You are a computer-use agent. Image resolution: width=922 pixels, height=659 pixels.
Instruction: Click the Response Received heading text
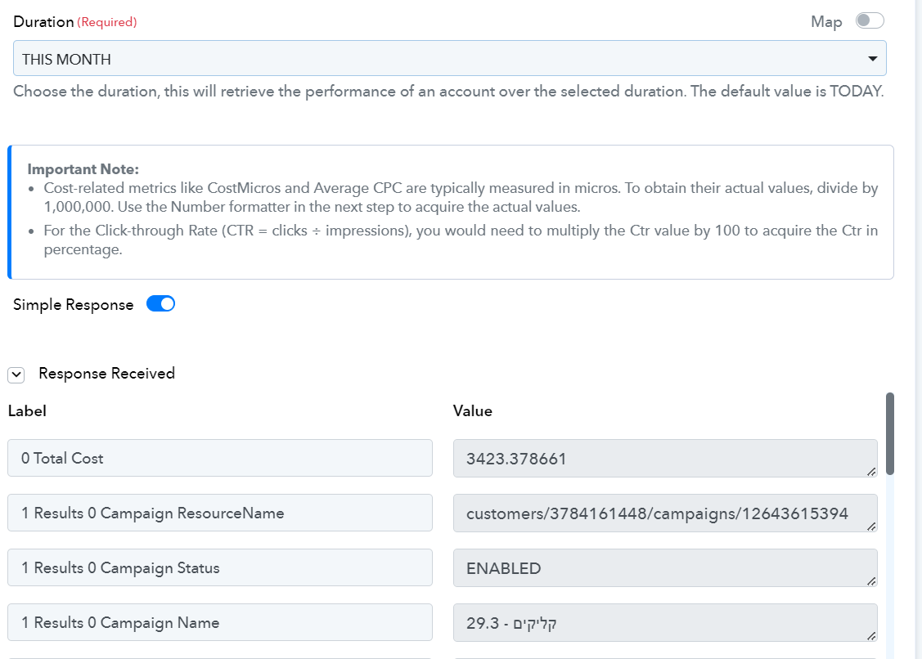pos(106,374)
